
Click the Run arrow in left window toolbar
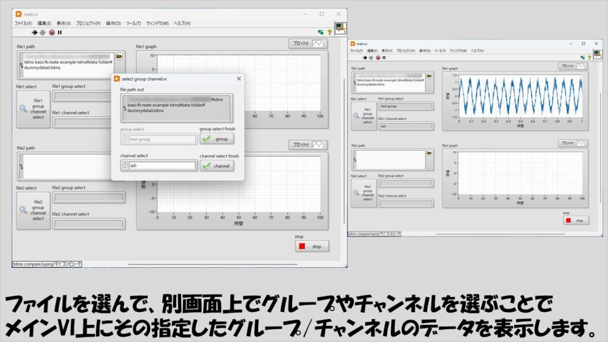click(34, 33)
